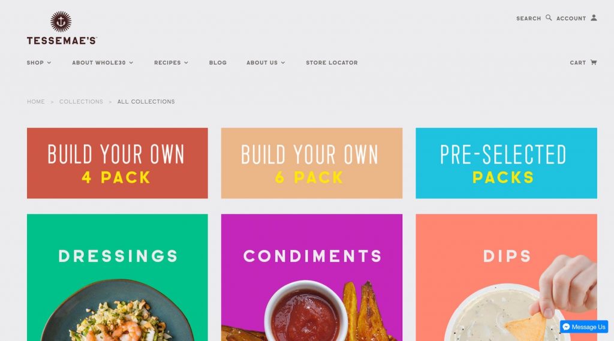
Task: Click the Messenger icon in Message Us
Action: click(x=566, y=327)
